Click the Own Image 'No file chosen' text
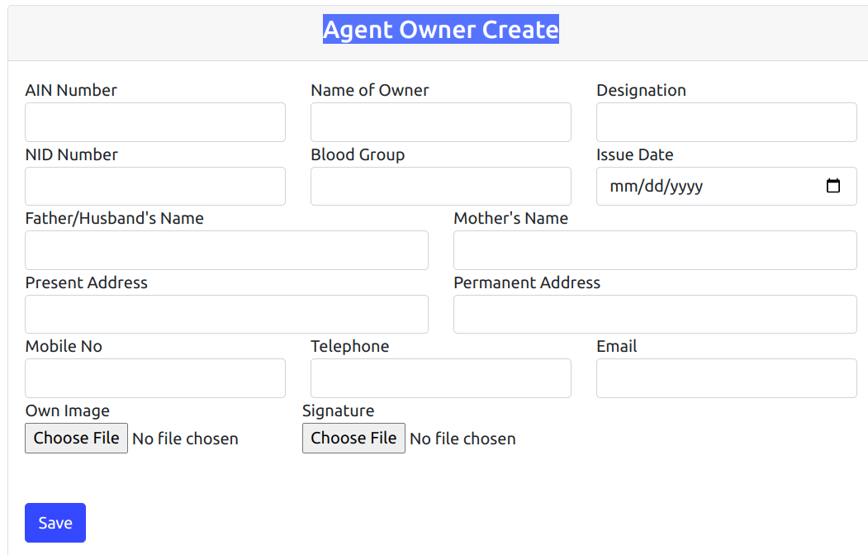The height and width of the screenshot is (555, 868). tap(186, 439)
